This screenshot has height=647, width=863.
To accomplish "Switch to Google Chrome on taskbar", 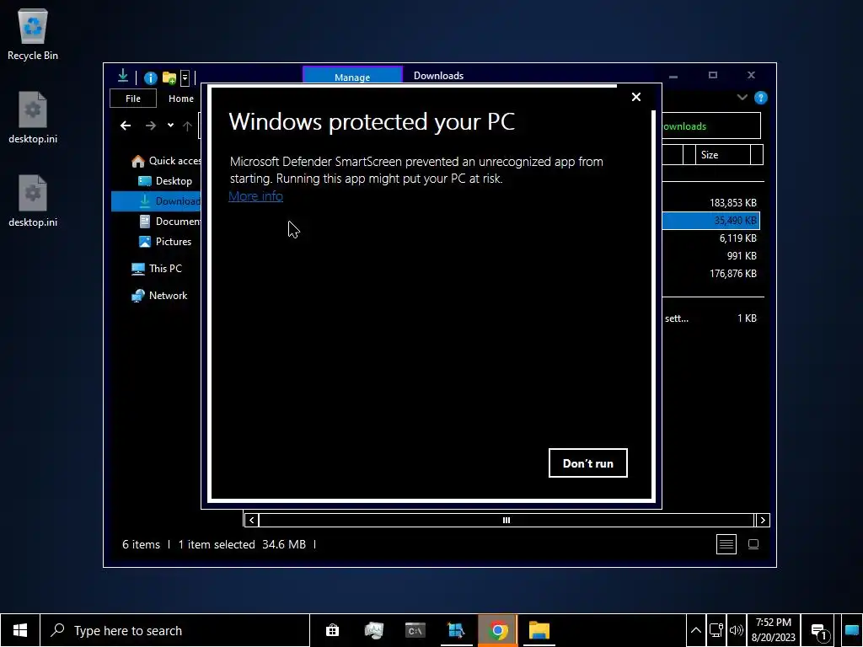I will pyautogui.click(x=497, y=630).
